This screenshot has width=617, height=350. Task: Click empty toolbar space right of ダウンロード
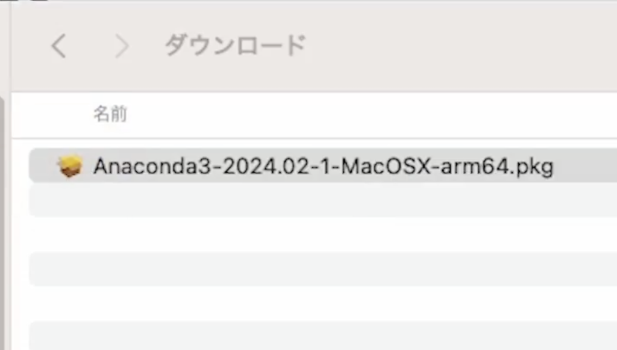460,45
